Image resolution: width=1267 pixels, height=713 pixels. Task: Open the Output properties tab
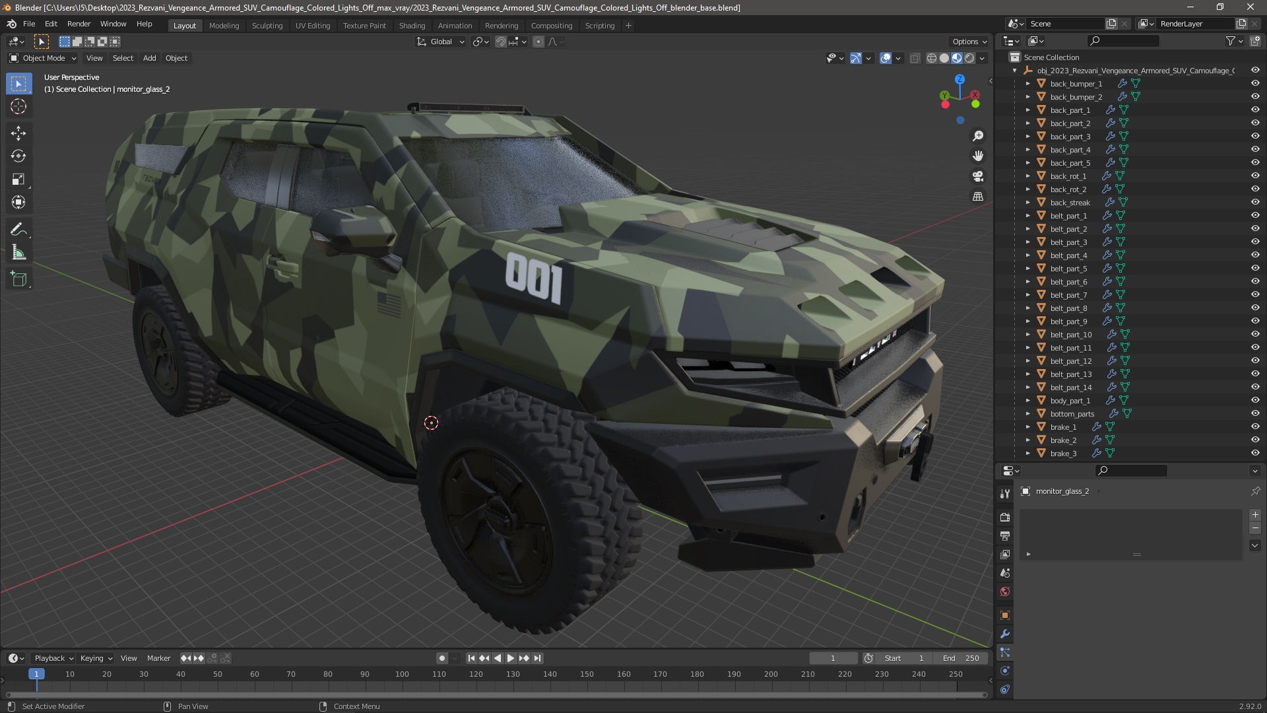(1005, 536)
